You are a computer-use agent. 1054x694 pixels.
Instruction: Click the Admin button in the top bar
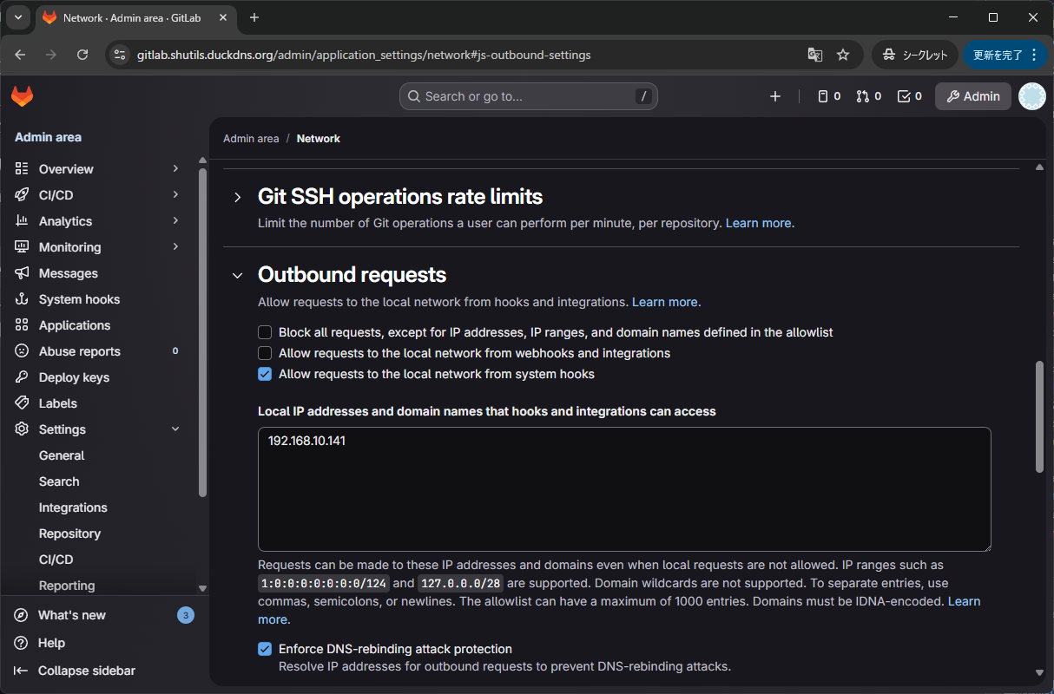coord(972,96)
